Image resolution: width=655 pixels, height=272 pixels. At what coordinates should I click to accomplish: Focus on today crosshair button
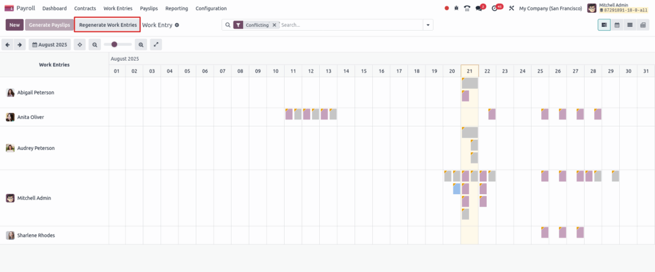[x=80, y=45]
